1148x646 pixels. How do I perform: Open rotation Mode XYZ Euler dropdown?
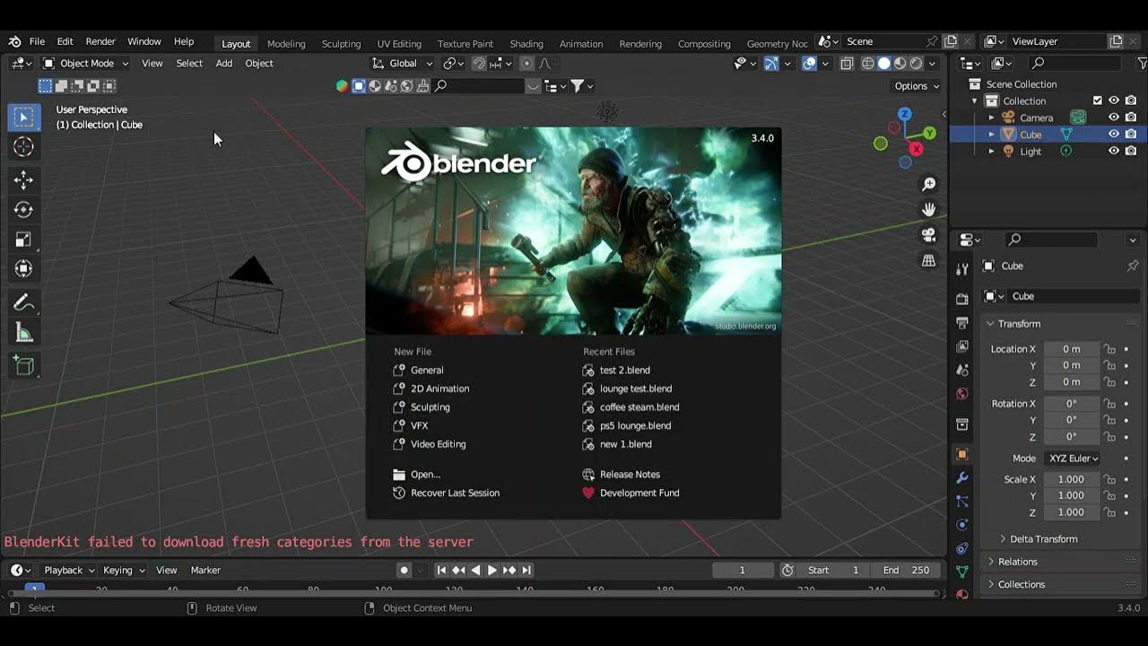[x=1073, y=458]
